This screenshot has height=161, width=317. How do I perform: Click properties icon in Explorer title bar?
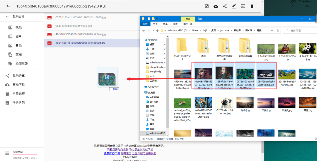149,19
